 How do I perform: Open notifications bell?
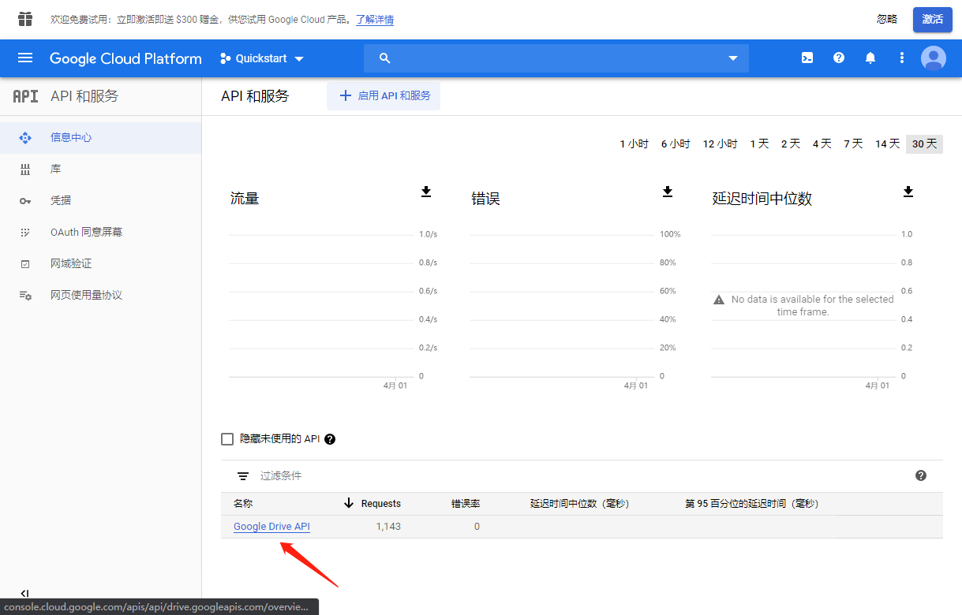(870, 58)
